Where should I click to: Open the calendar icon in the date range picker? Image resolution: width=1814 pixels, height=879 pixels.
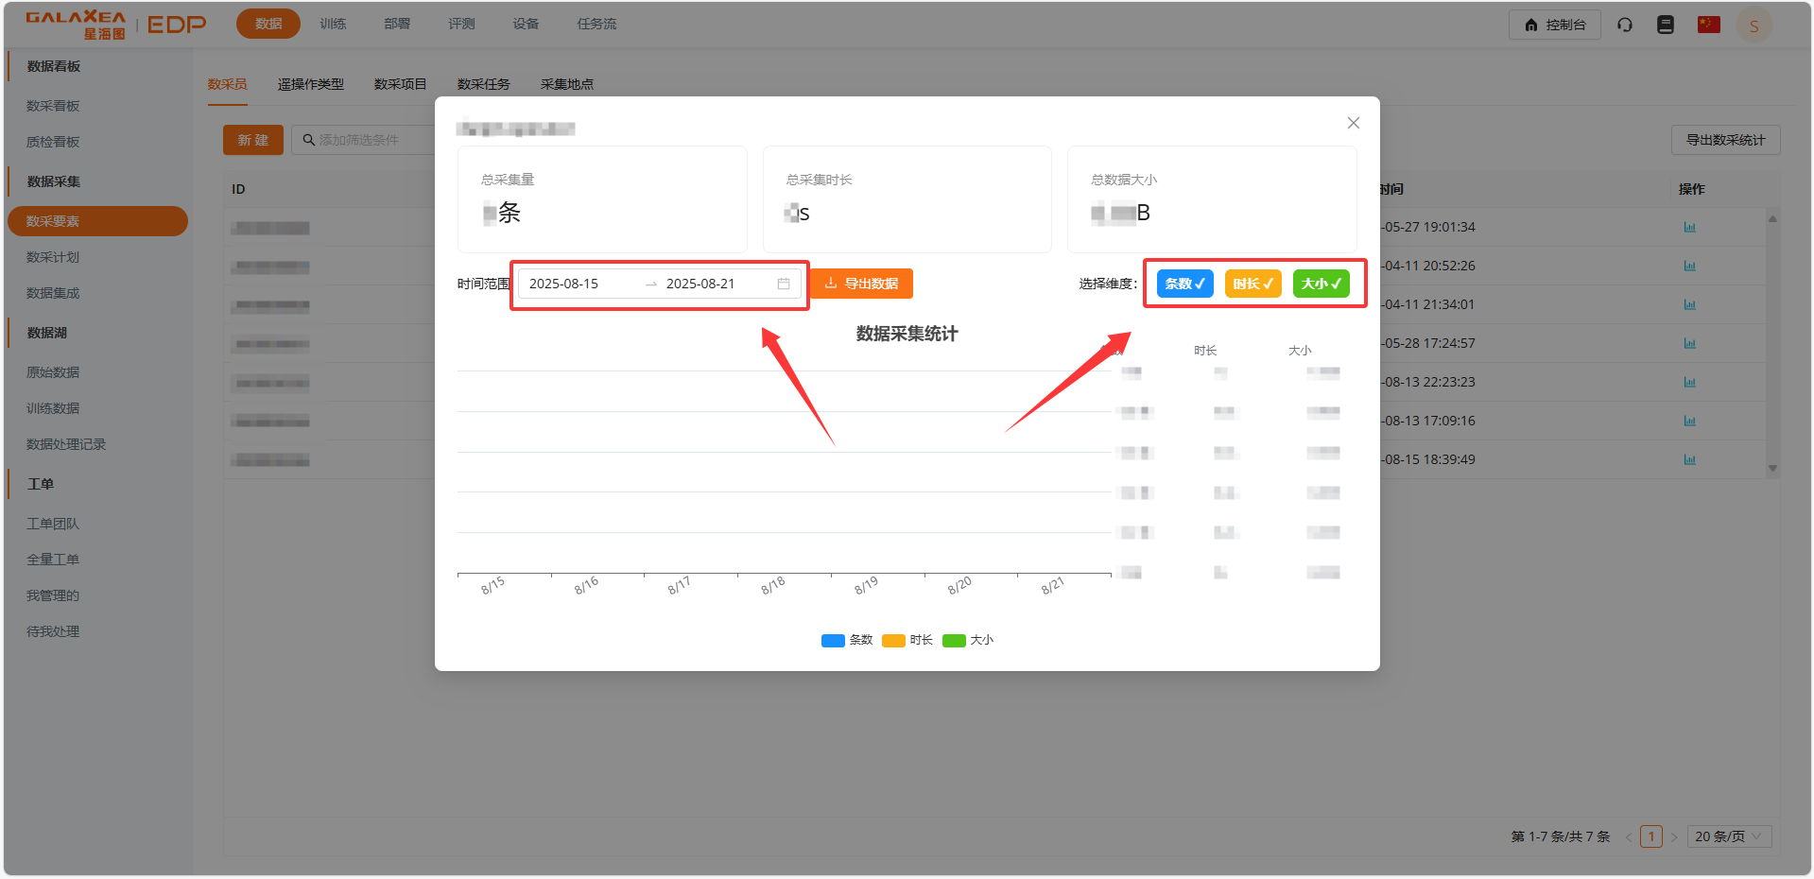(x=785, y=283)
